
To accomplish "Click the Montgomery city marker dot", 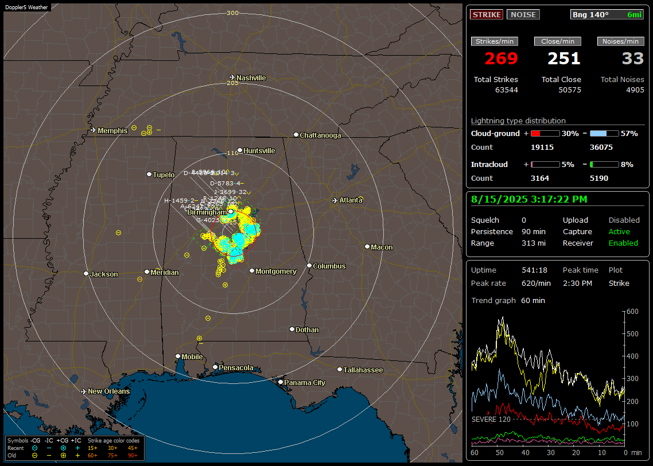I will tap(252, 271).
